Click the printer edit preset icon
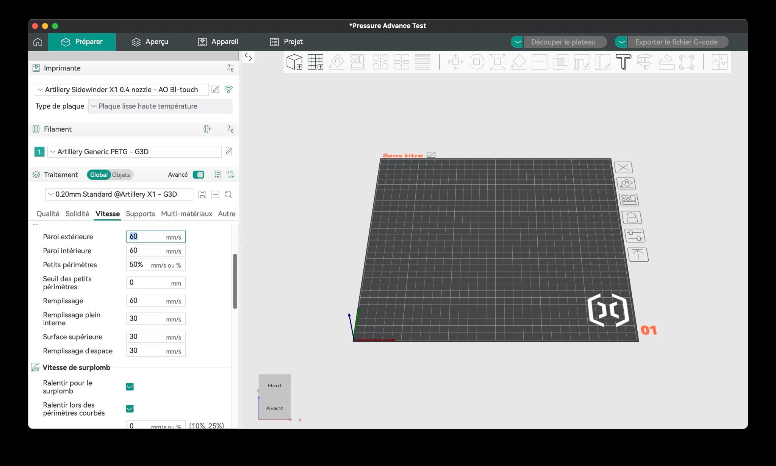The image size is (776, 466). pos(215,89)
